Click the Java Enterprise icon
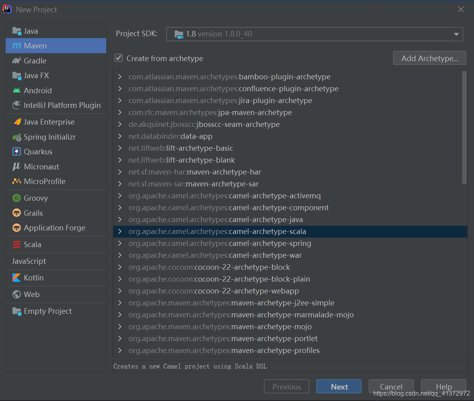 click(17, 122)
